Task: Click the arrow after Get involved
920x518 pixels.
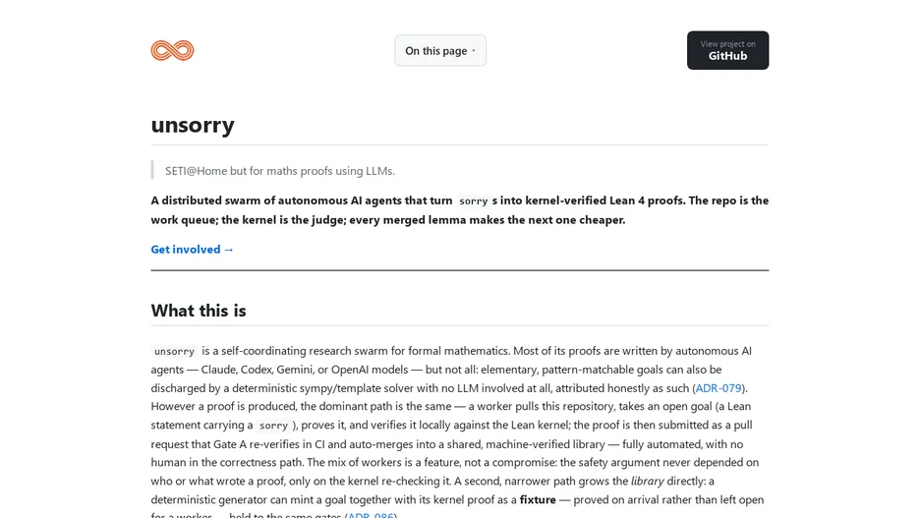Action: click(x=229, y=250)
